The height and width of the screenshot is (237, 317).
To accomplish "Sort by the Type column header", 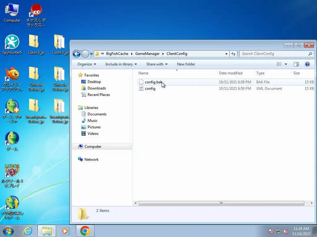I will coord(272,73).
